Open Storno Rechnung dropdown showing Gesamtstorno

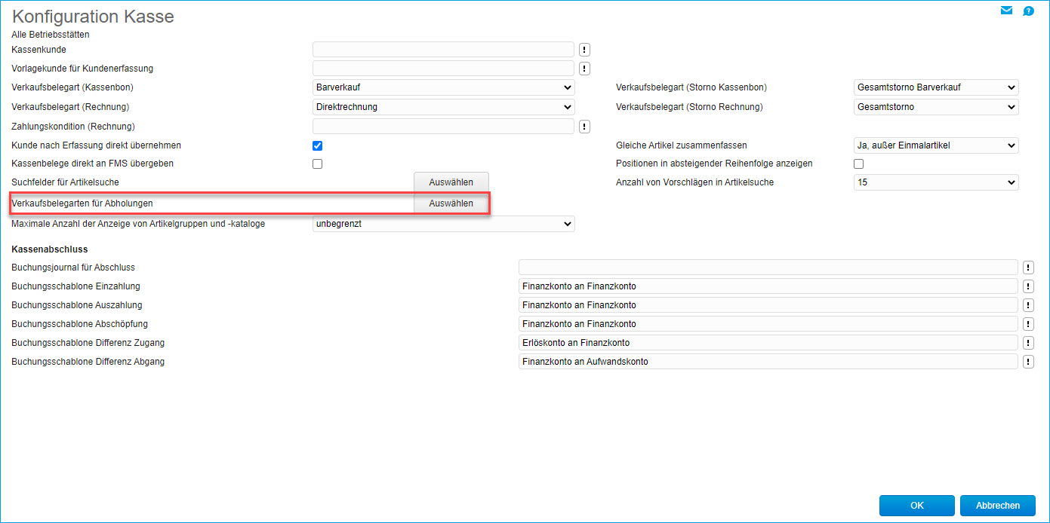click(936, 107)
